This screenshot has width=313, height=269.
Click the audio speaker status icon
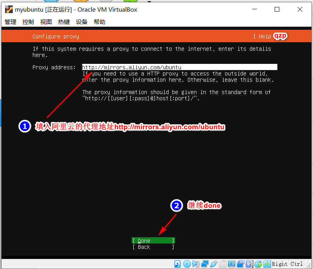pos(196,264)
